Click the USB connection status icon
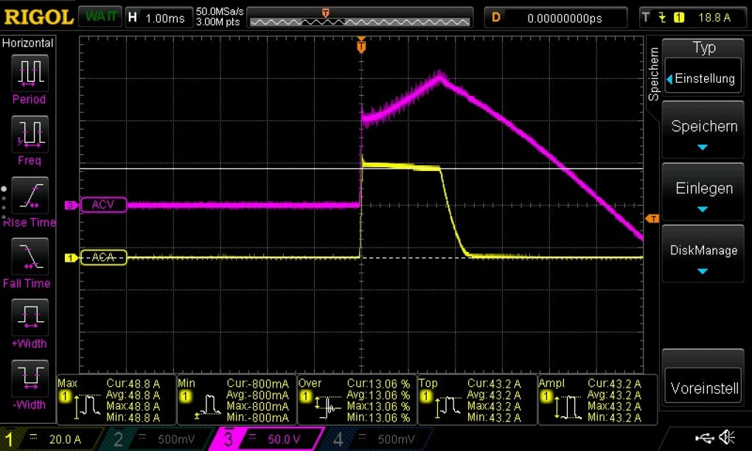 [x=705, y=437]
